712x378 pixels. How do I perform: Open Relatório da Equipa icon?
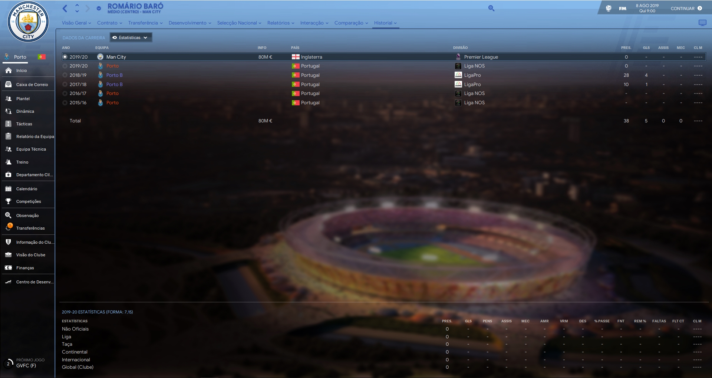(9, 137)
